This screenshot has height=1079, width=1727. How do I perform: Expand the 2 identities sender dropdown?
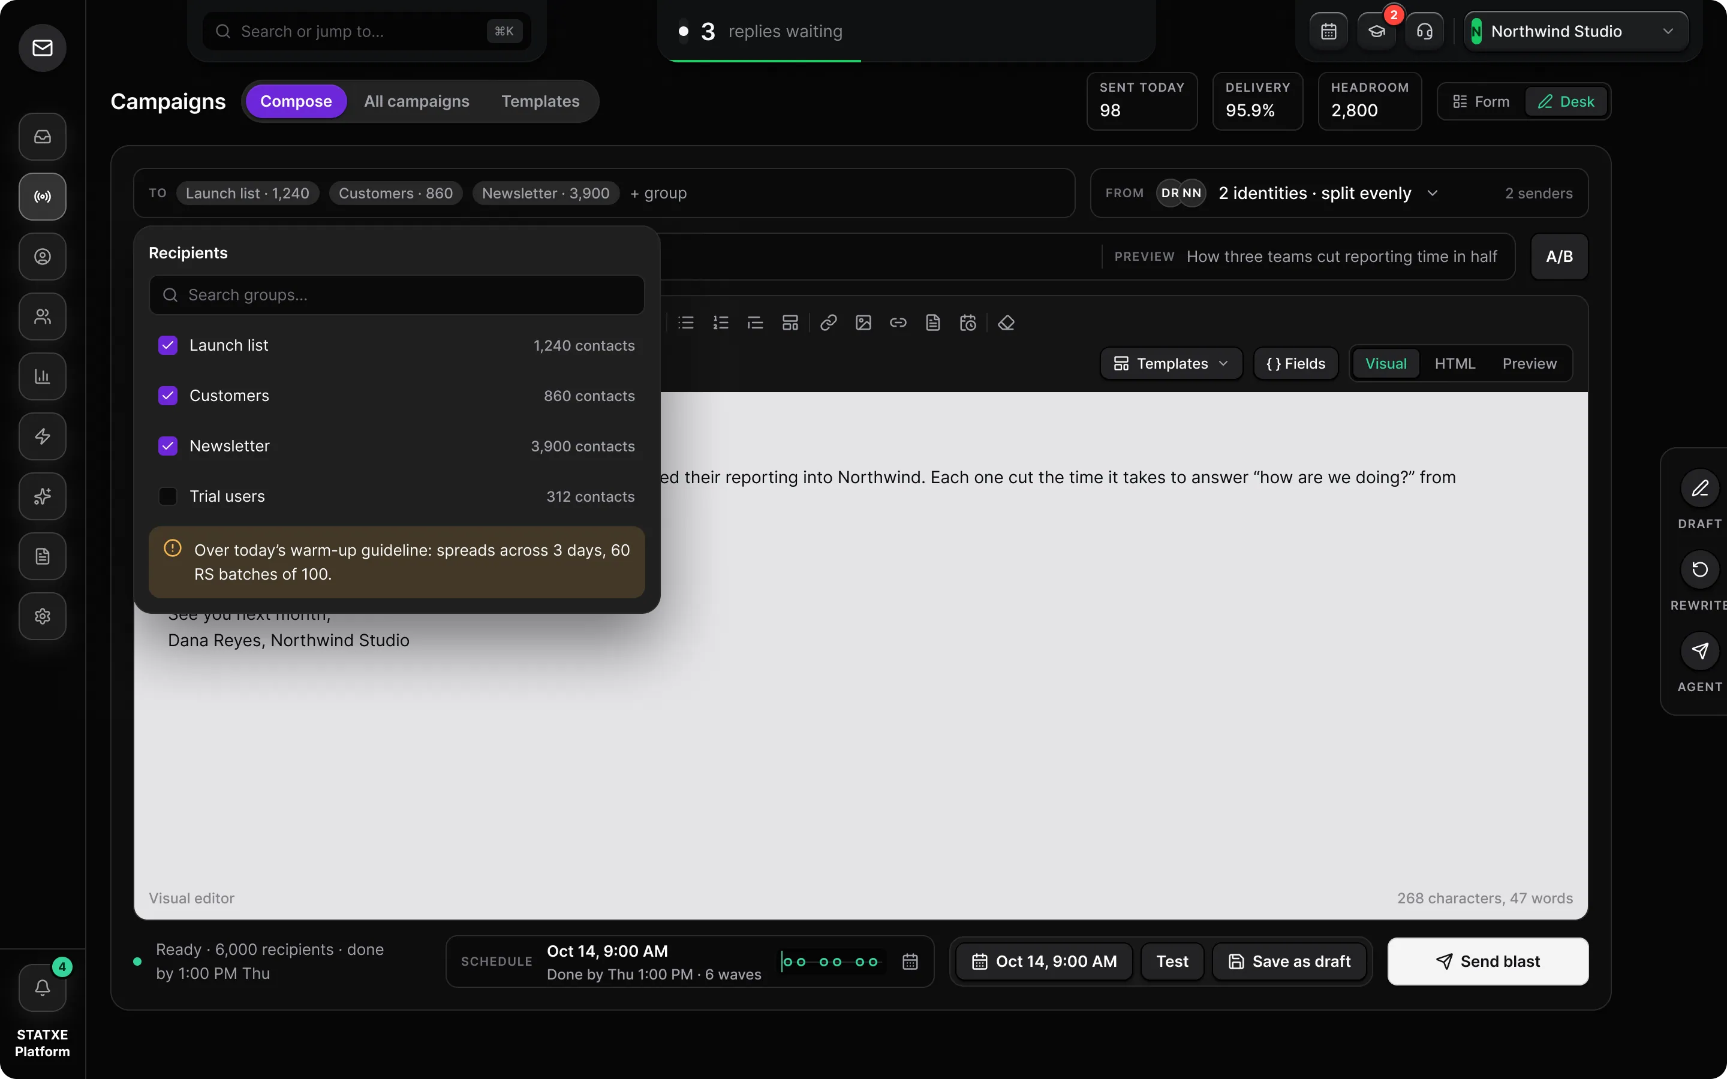[1328, 192]
